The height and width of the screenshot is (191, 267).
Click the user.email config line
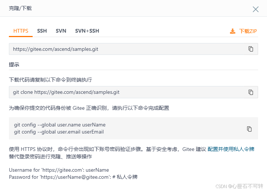click(x=59, y=132)
